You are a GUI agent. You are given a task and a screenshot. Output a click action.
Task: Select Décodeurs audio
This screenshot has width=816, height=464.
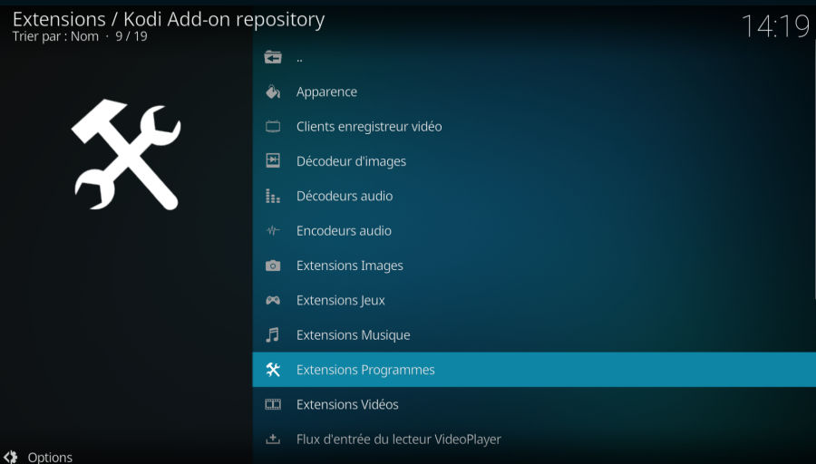[x=534, y=196]
